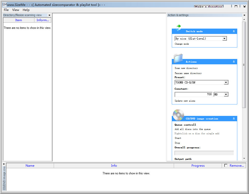Close the CD/DVD image creation bottom panel

pyautogui.click(x=4, y=164)
